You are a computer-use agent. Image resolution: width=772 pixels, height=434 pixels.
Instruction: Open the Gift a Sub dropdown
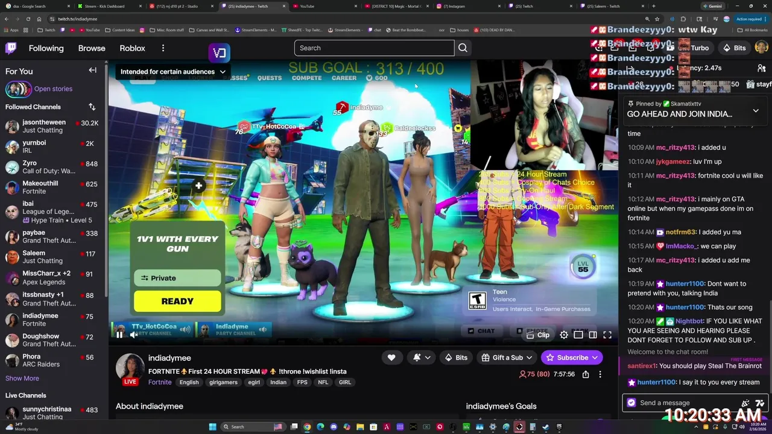(507, 357)
